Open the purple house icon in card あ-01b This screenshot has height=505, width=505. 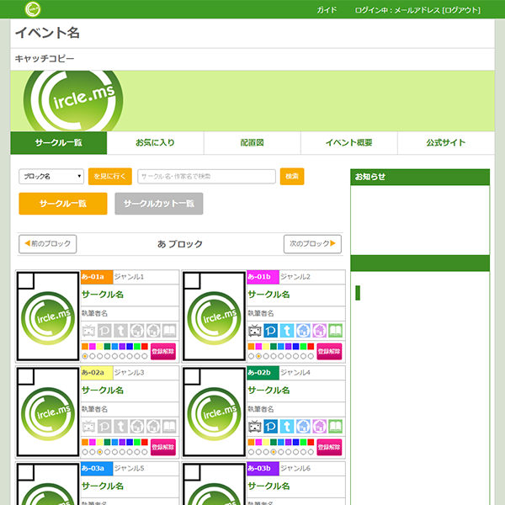pyautogui.click(x=319, y=331)
